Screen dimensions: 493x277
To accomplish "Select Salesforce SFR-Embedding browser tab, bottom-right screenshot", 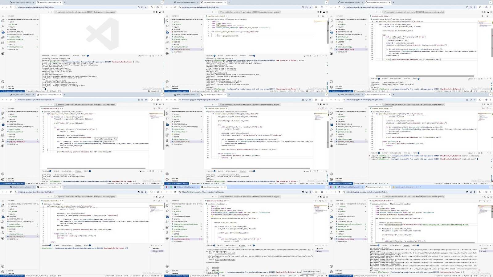I will point(406,187).
